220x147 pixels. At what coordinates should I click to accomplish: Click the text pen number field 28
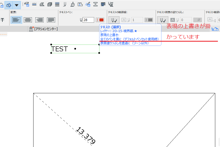click(x=88, y=20)
